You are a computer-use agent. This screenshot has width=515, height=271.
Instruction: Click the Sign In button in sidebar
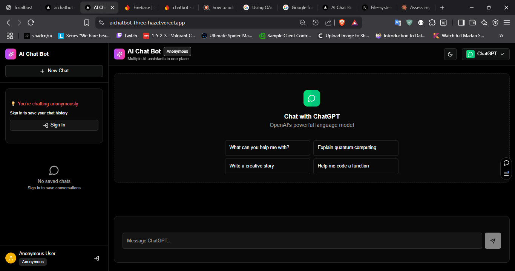[54, 125]
